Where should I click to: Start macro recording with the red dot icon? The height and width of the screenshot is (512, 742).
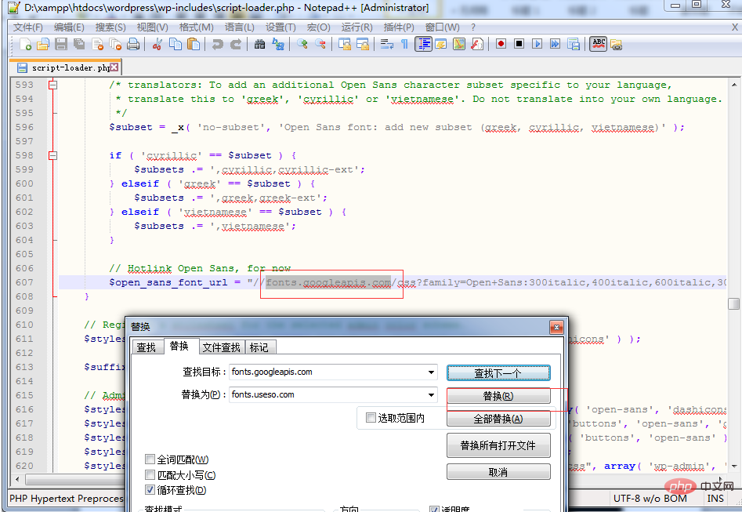(500, 45)
